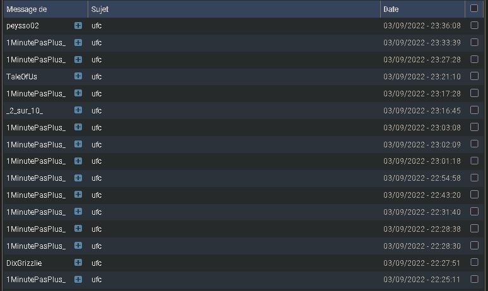Check the DixGrizzlie message checkbox
The image size is (488, 291).
[474, 262]
